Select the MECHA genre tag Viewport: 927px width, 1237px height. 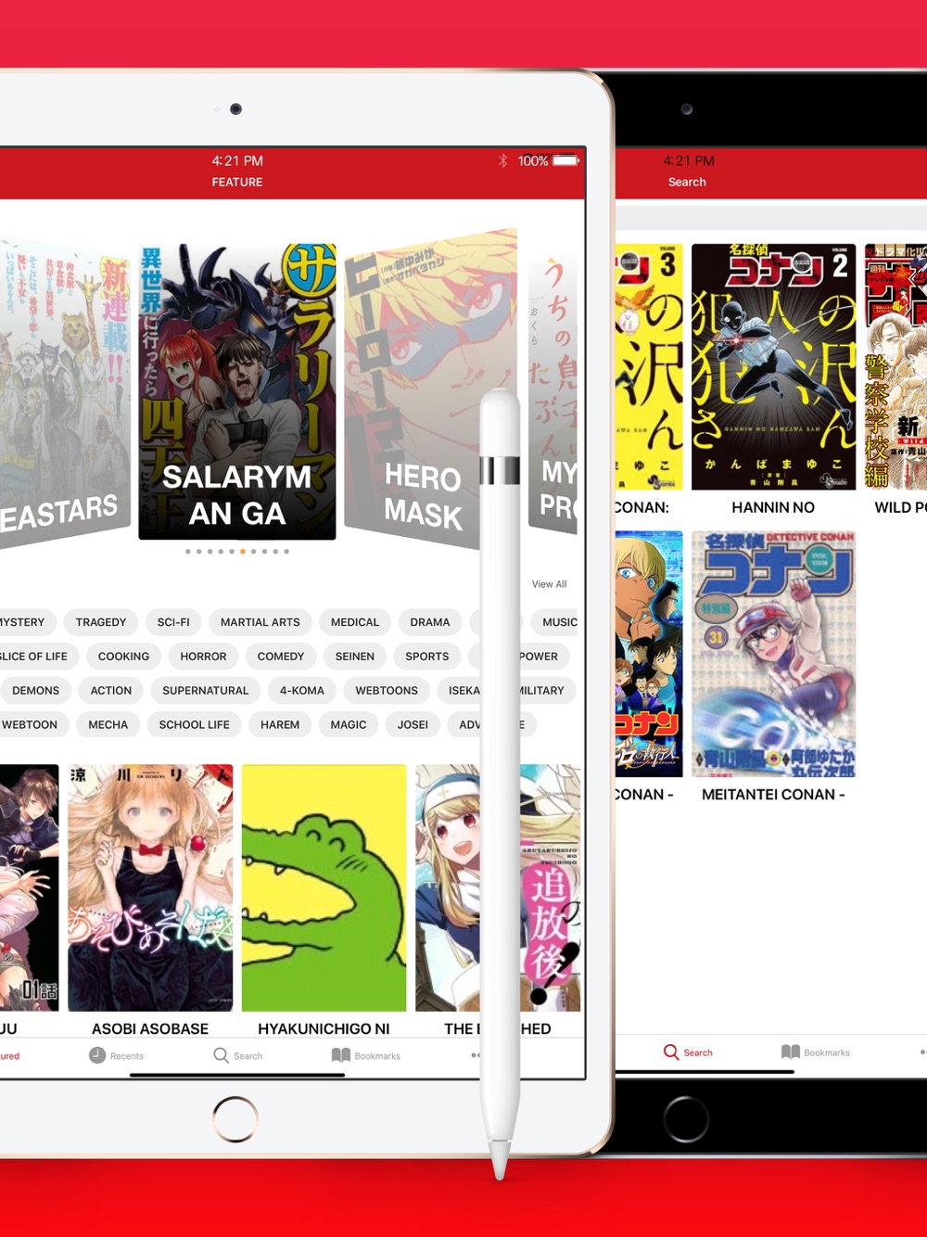[x=108, y=725]
